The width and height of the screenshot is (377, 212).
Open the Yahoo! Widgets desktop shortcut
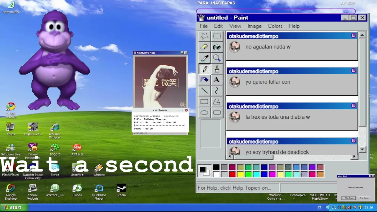[x=33, y=192]
